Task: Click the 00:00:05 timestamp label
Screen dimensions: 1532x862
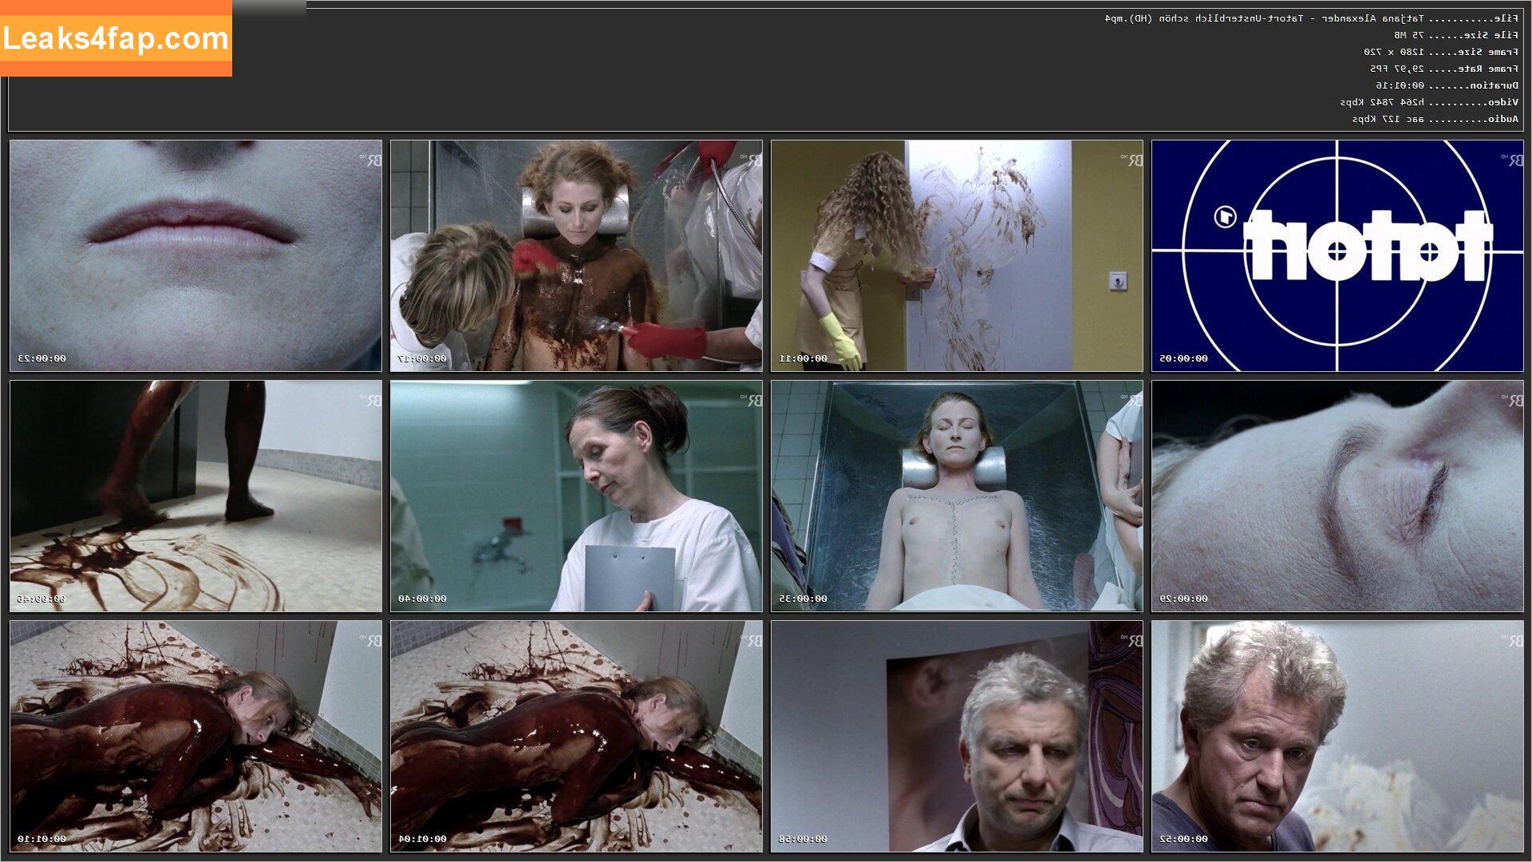Action: click(x=1184, y=358)
